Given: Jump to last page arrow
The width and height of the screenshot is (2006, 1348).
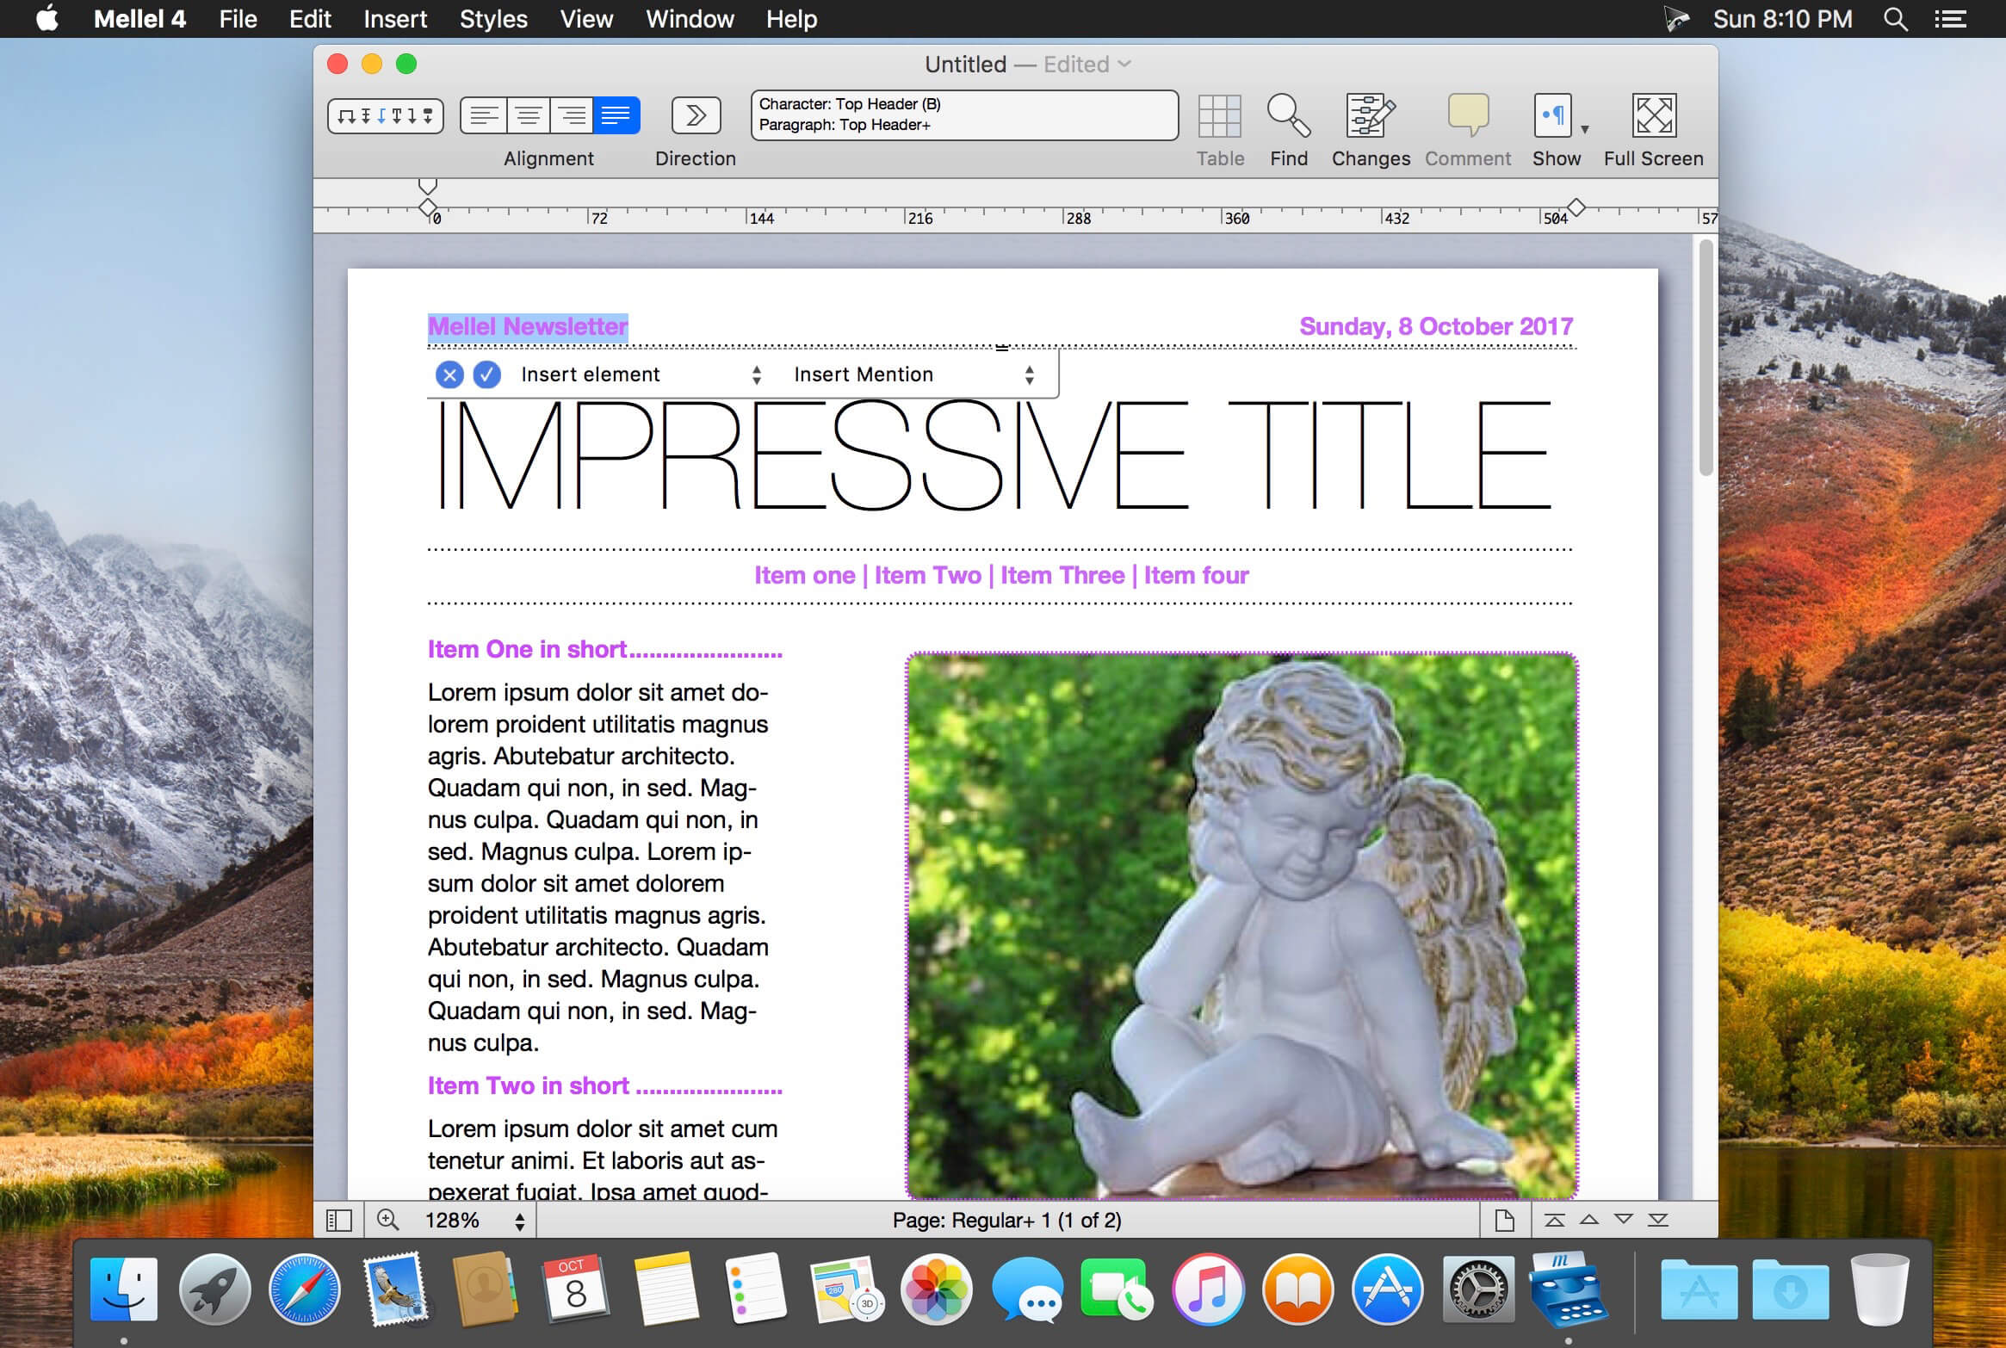Looking at the screenshot, I should click(x=1658, y=1220).
